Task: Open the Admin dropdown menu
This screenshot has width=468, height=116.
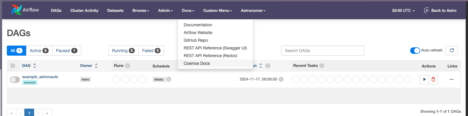Action: [x=165, y=10]
